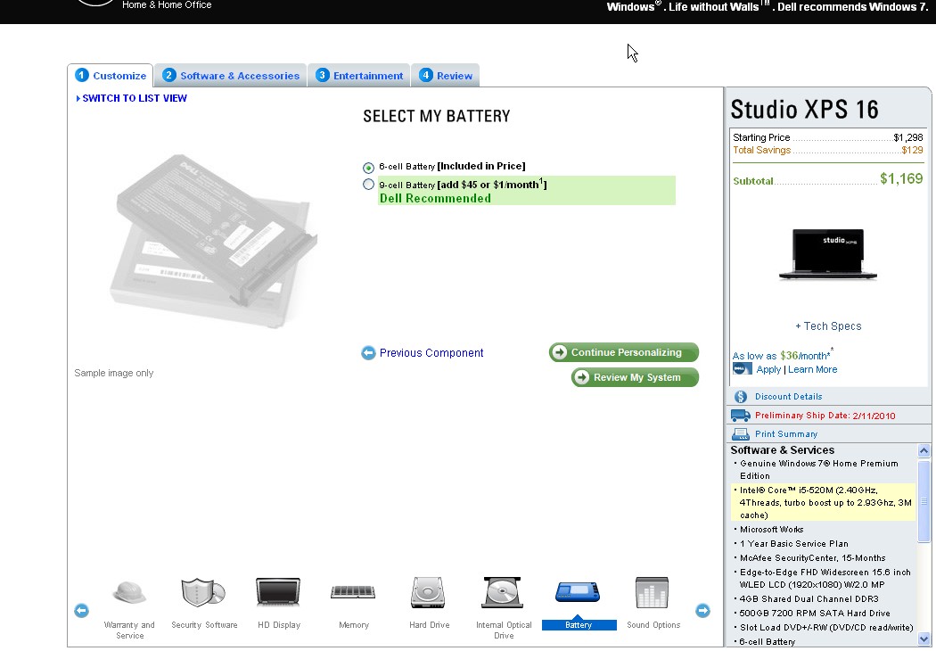This screenshot has height=651, width=936.
Task: Go back via Previous Component link
Action: click(431, 353)
